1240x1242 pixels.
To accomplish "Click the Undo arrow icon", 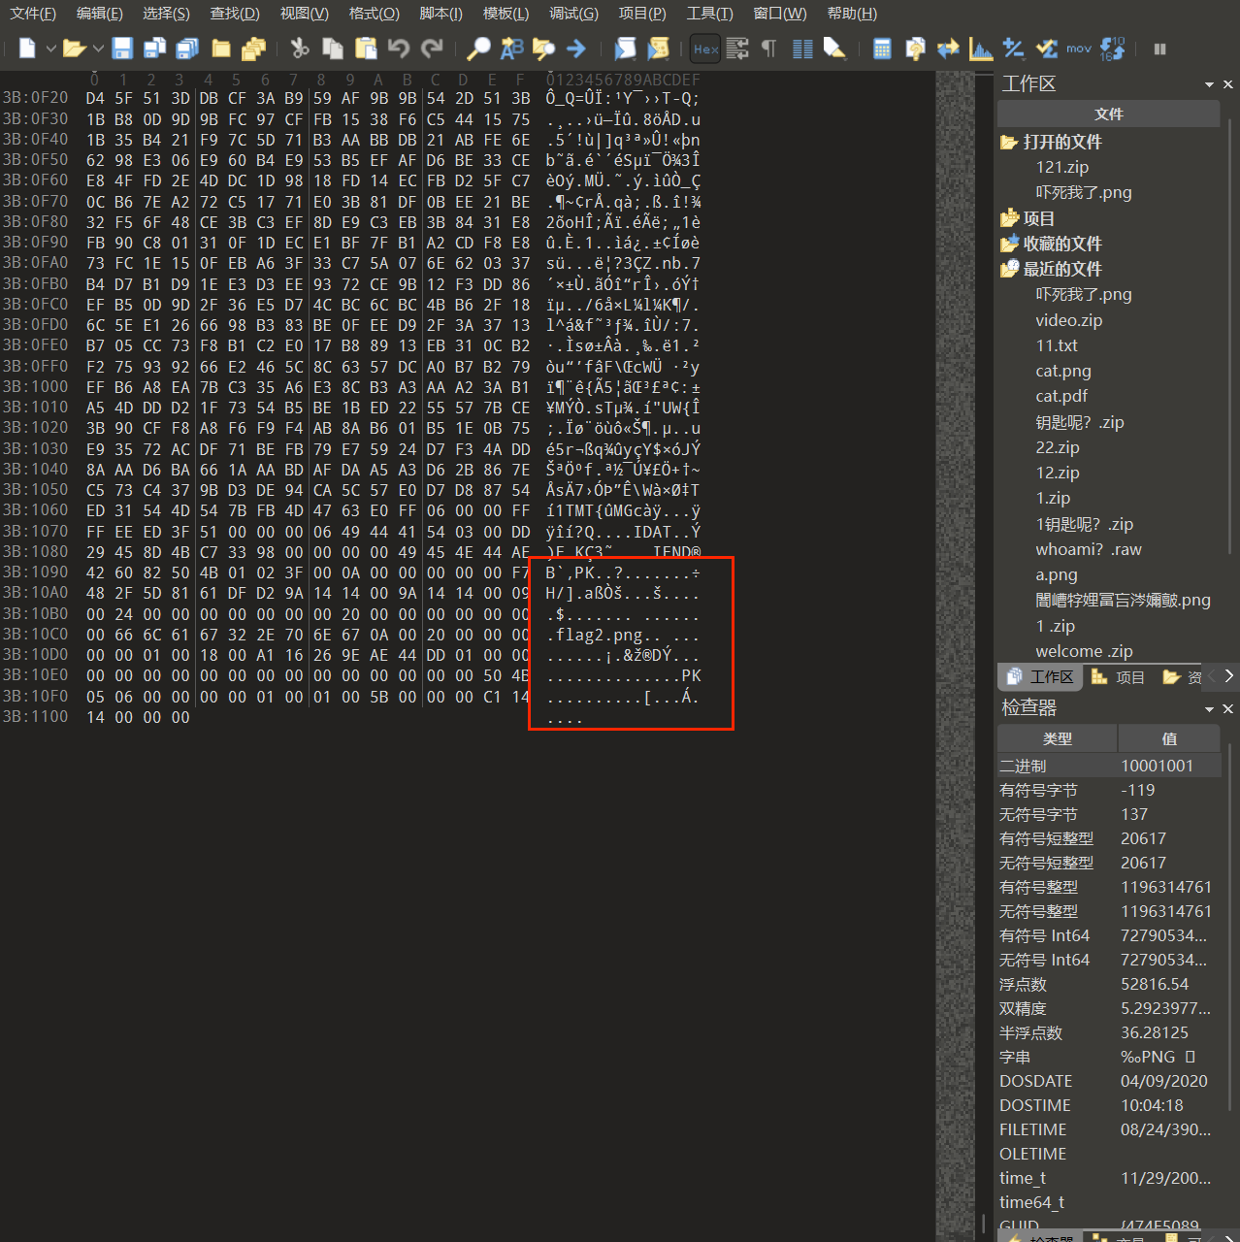I will coord(398,49).
